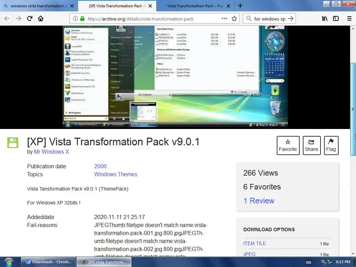Click the 6:13 PM taskbar clock

pos(343,262)
